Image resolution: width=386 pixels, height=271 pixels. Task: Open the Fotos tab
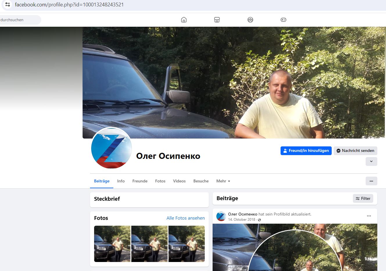click(x=160, y=181)
